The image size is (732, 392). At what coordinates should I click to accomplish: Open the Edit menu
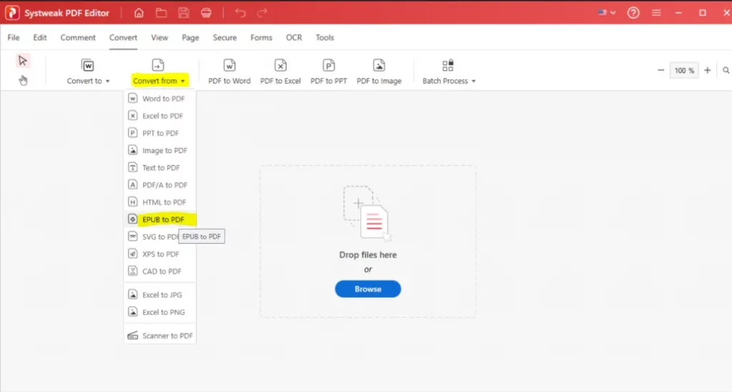coord(40,37)
